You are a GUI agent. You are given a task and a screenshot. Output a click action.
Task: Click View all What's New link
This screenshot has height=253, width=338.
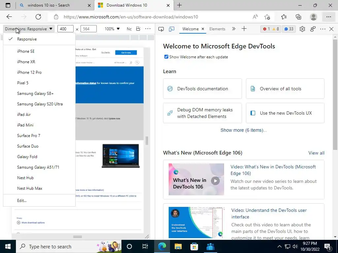[x=316, y=153]
